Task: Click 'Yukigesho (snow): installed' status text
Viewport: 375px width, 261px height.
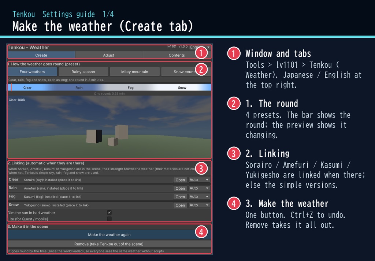Action: [56, 205]
